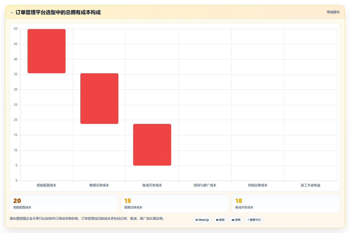Select the 初始配置成本 red waterfall bar
This screenshot has height=233, width=350.
(47, 51)
